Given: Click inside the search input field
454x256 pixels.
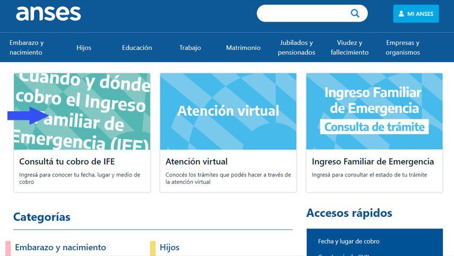Looking at the screenshot, I should (302, 14).
